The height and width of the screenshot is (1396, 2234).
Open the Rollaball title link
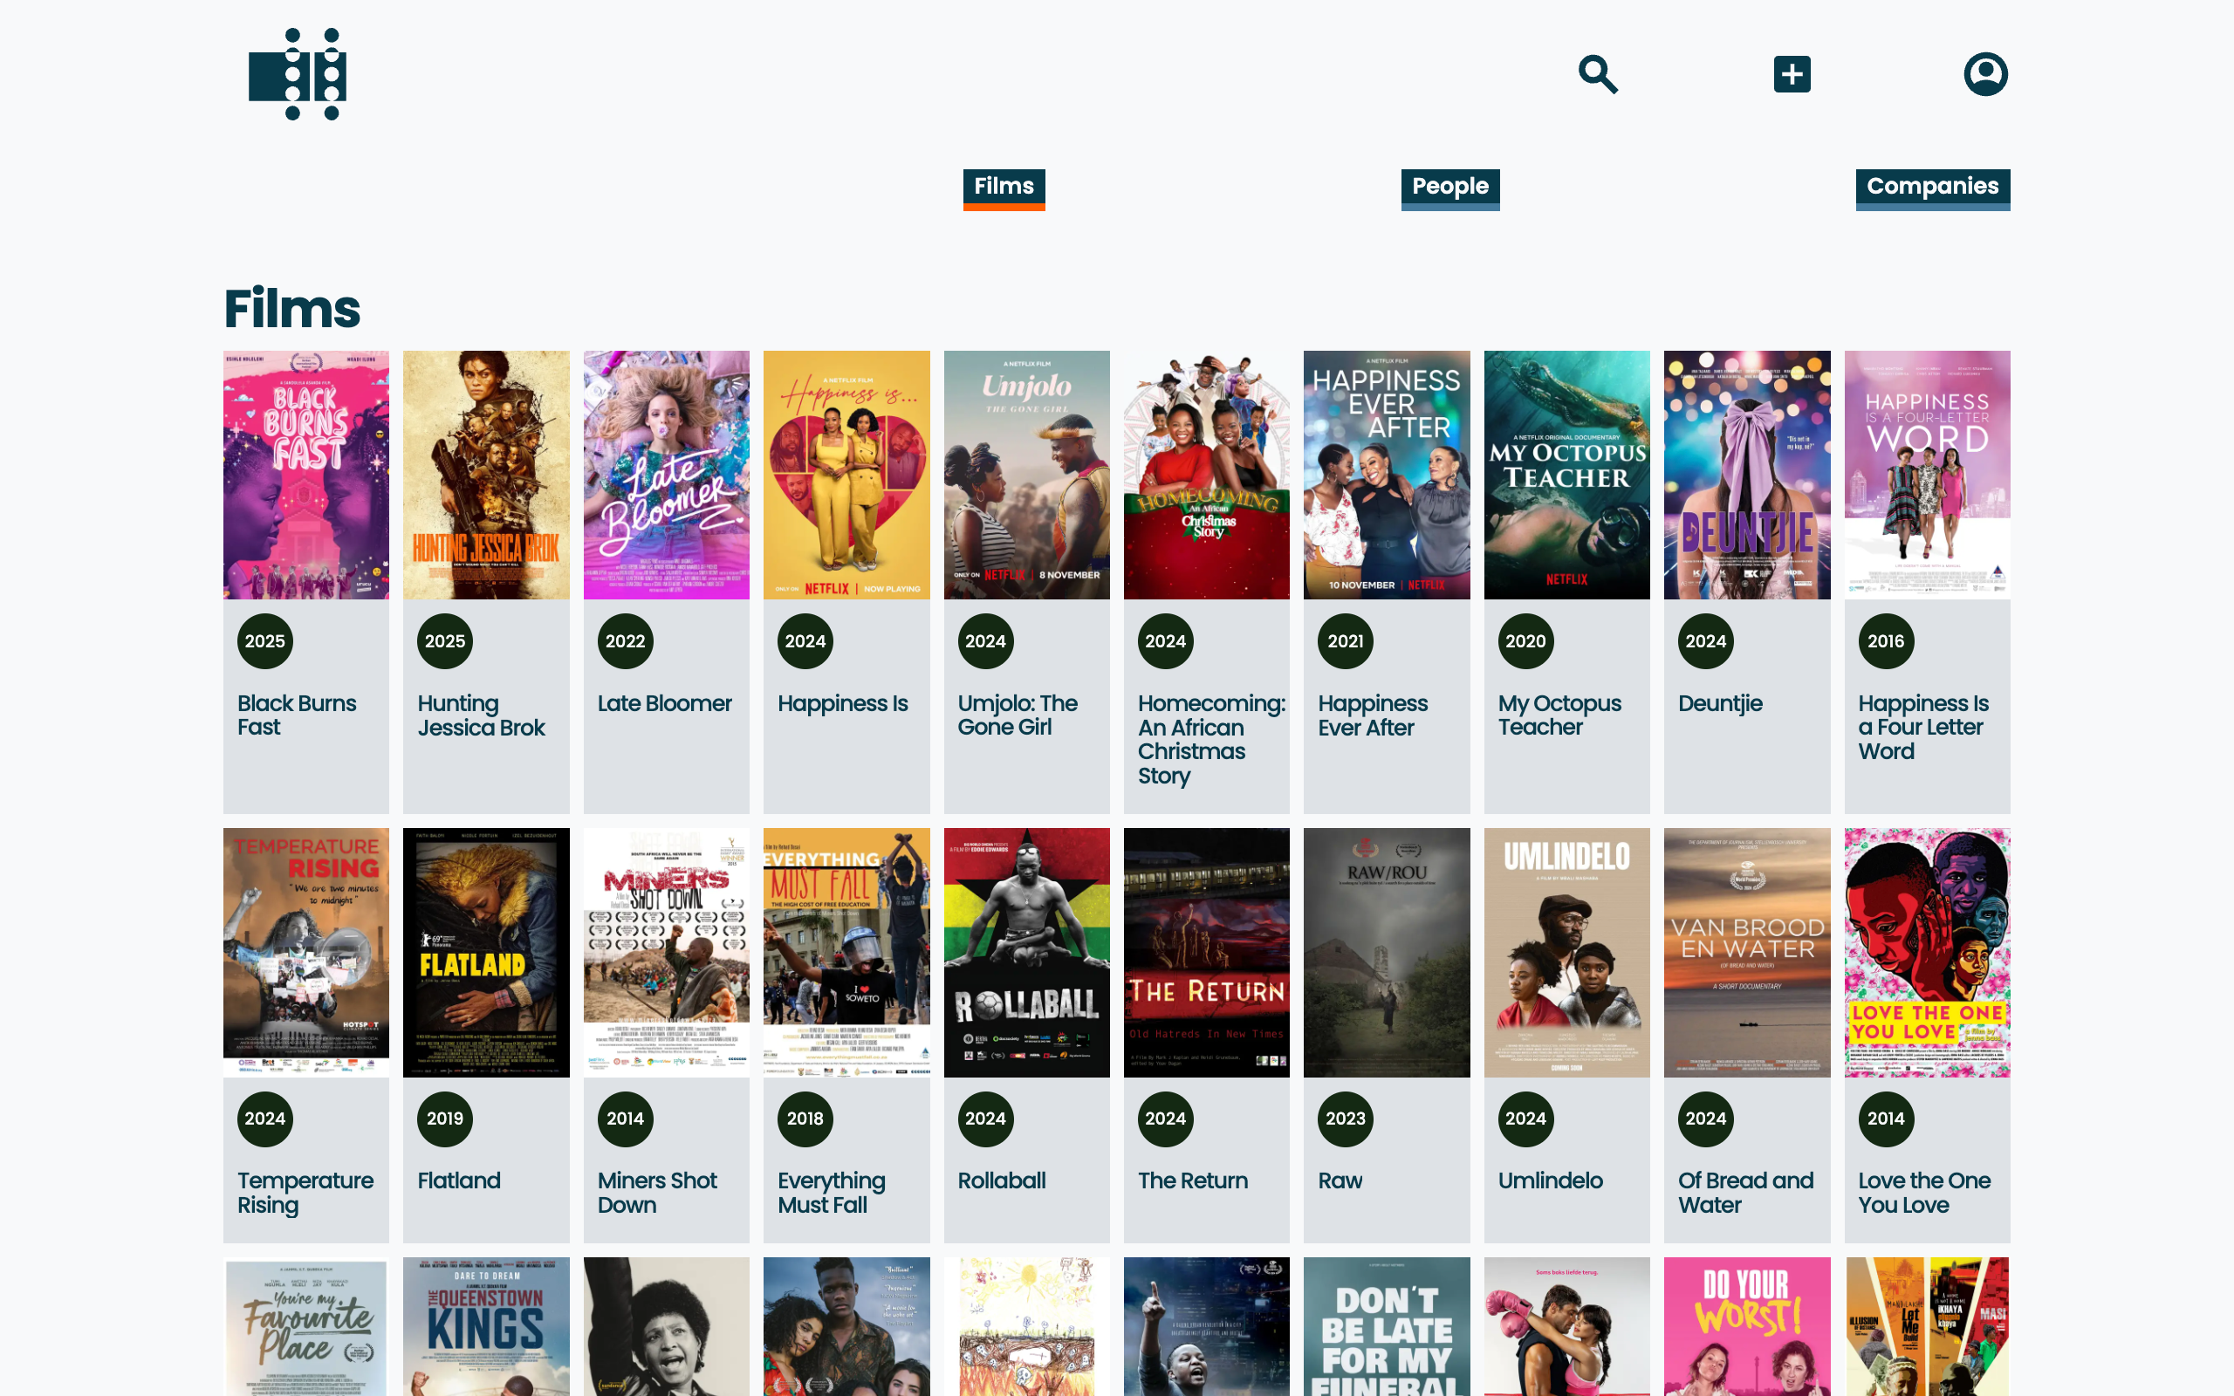[x=1002, y=1180]
